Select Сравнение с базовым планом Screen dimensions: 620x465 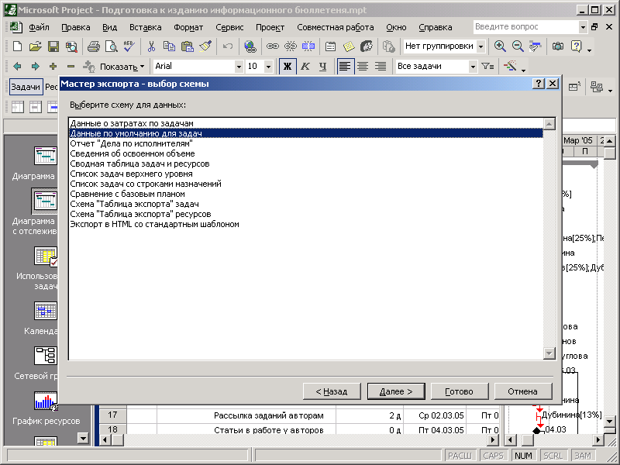306,194
